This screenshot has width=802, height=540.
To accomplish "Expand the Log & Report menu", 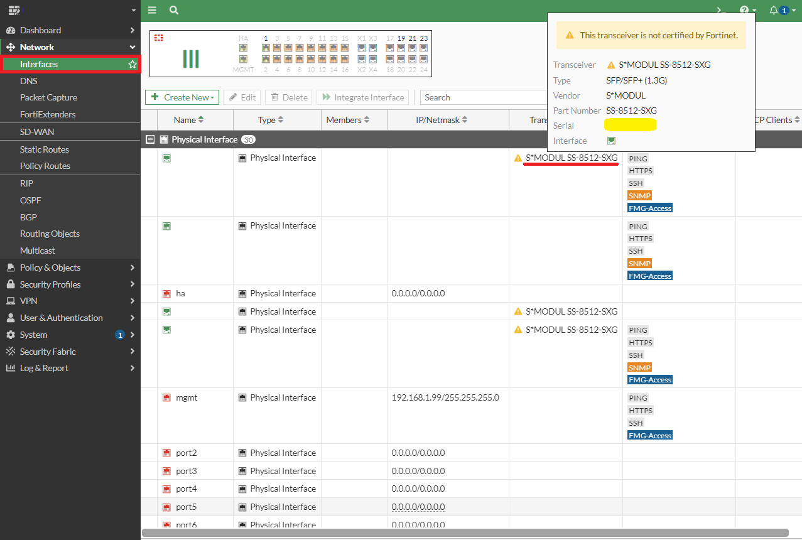I will 70,368.
